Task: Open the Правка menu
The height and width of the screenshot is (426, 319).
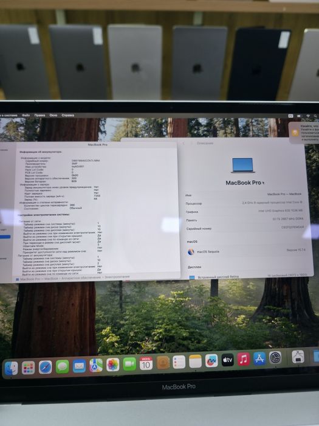Action: click(39, 115)
